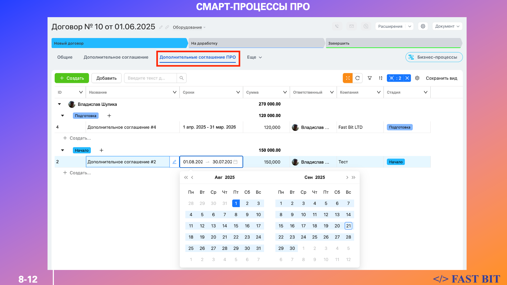Switch to the Общие tab

65,57
